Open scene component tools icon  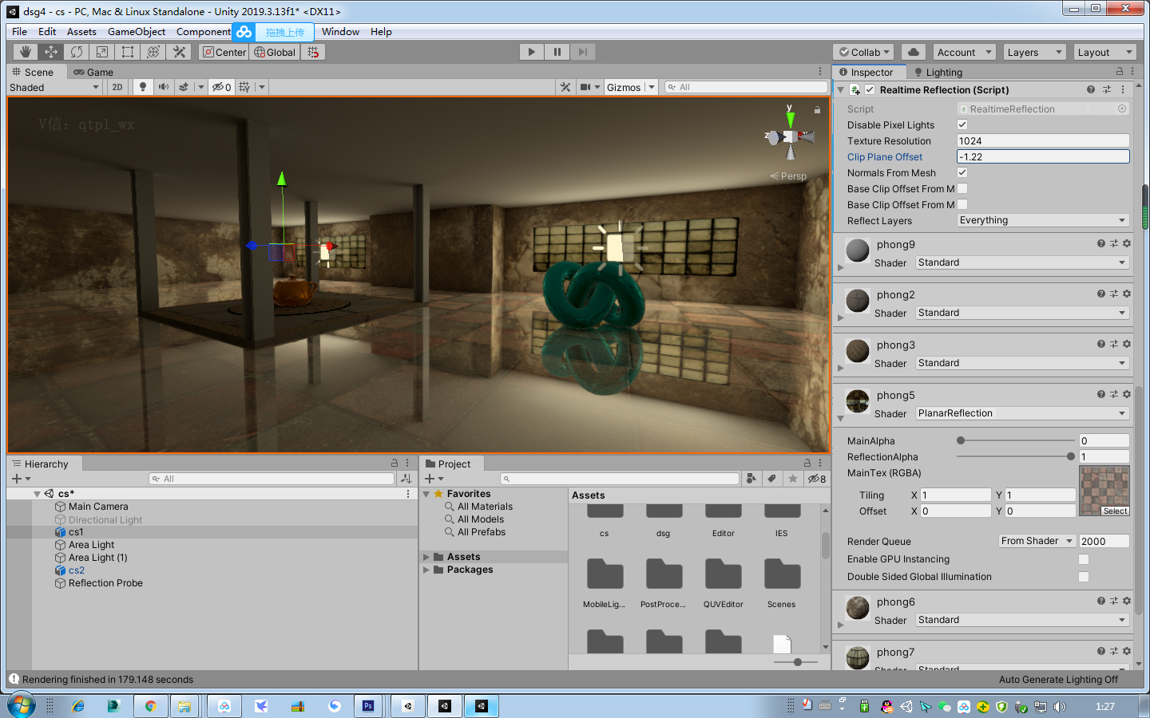pyautogui.click(x=565, y=87)
